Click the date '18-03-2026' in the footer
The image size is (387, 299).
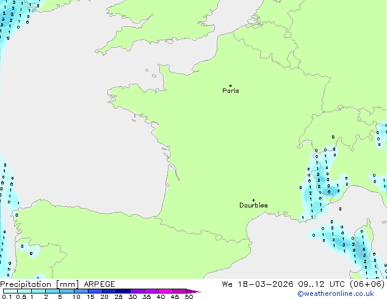click(266, 284)
